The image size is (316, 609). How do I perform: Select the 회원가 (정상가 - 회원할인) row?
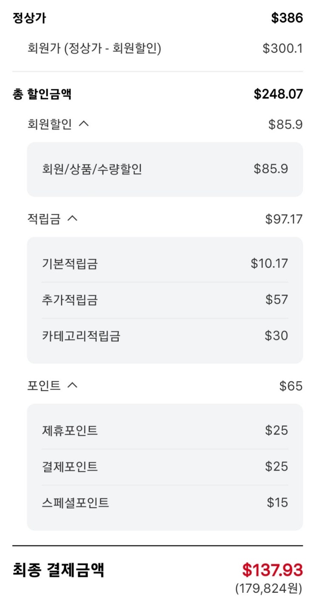click(94, 49)
